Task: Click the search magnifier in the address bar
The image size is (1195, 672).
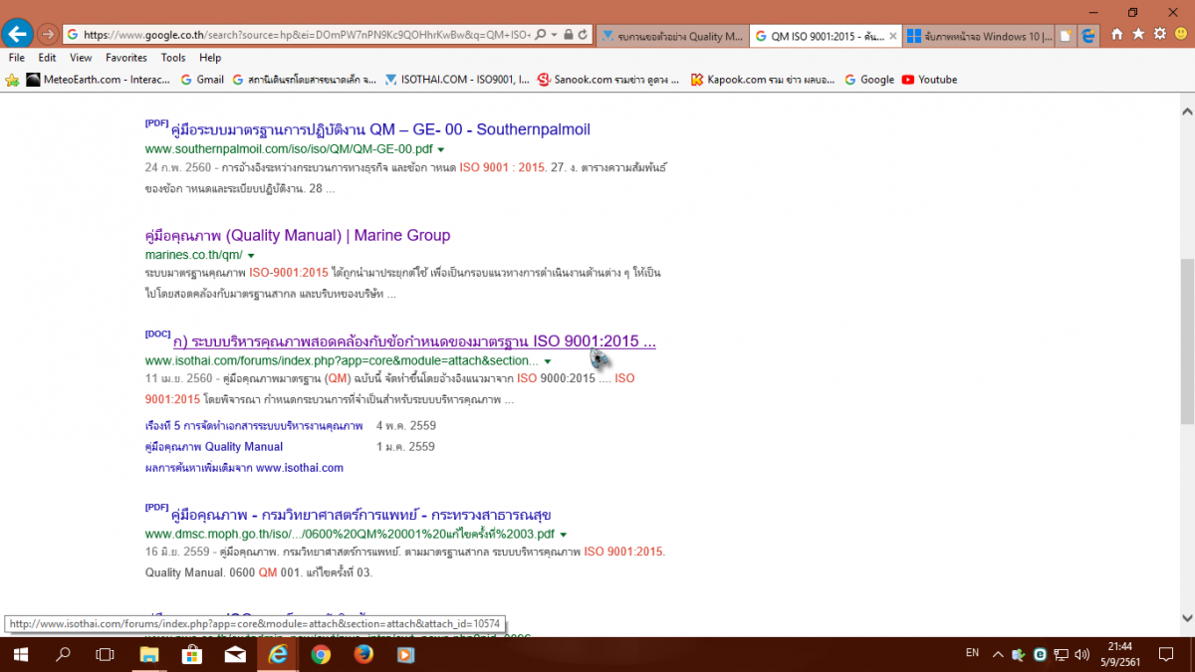Action: [x=539, y=34]
